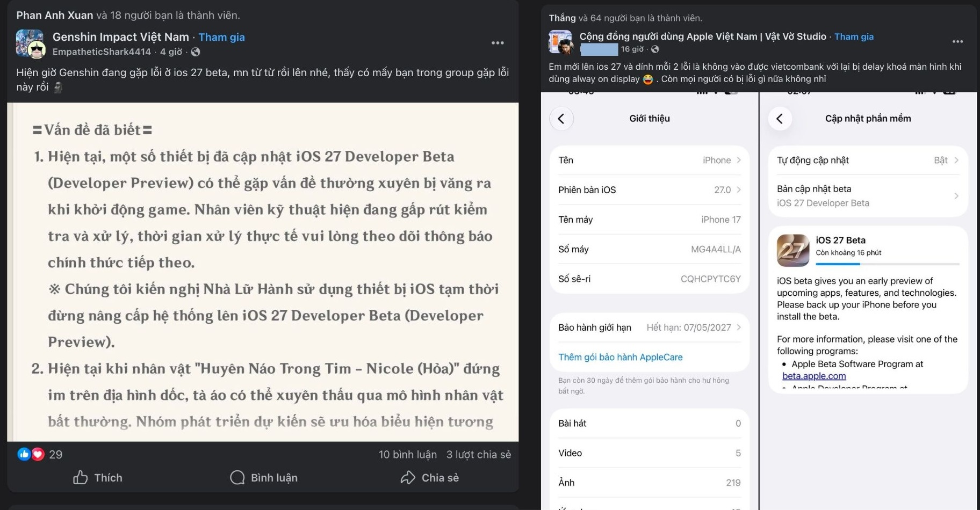Comment on the post with Bình luận
980x510 pixels.
click(264, 477)
